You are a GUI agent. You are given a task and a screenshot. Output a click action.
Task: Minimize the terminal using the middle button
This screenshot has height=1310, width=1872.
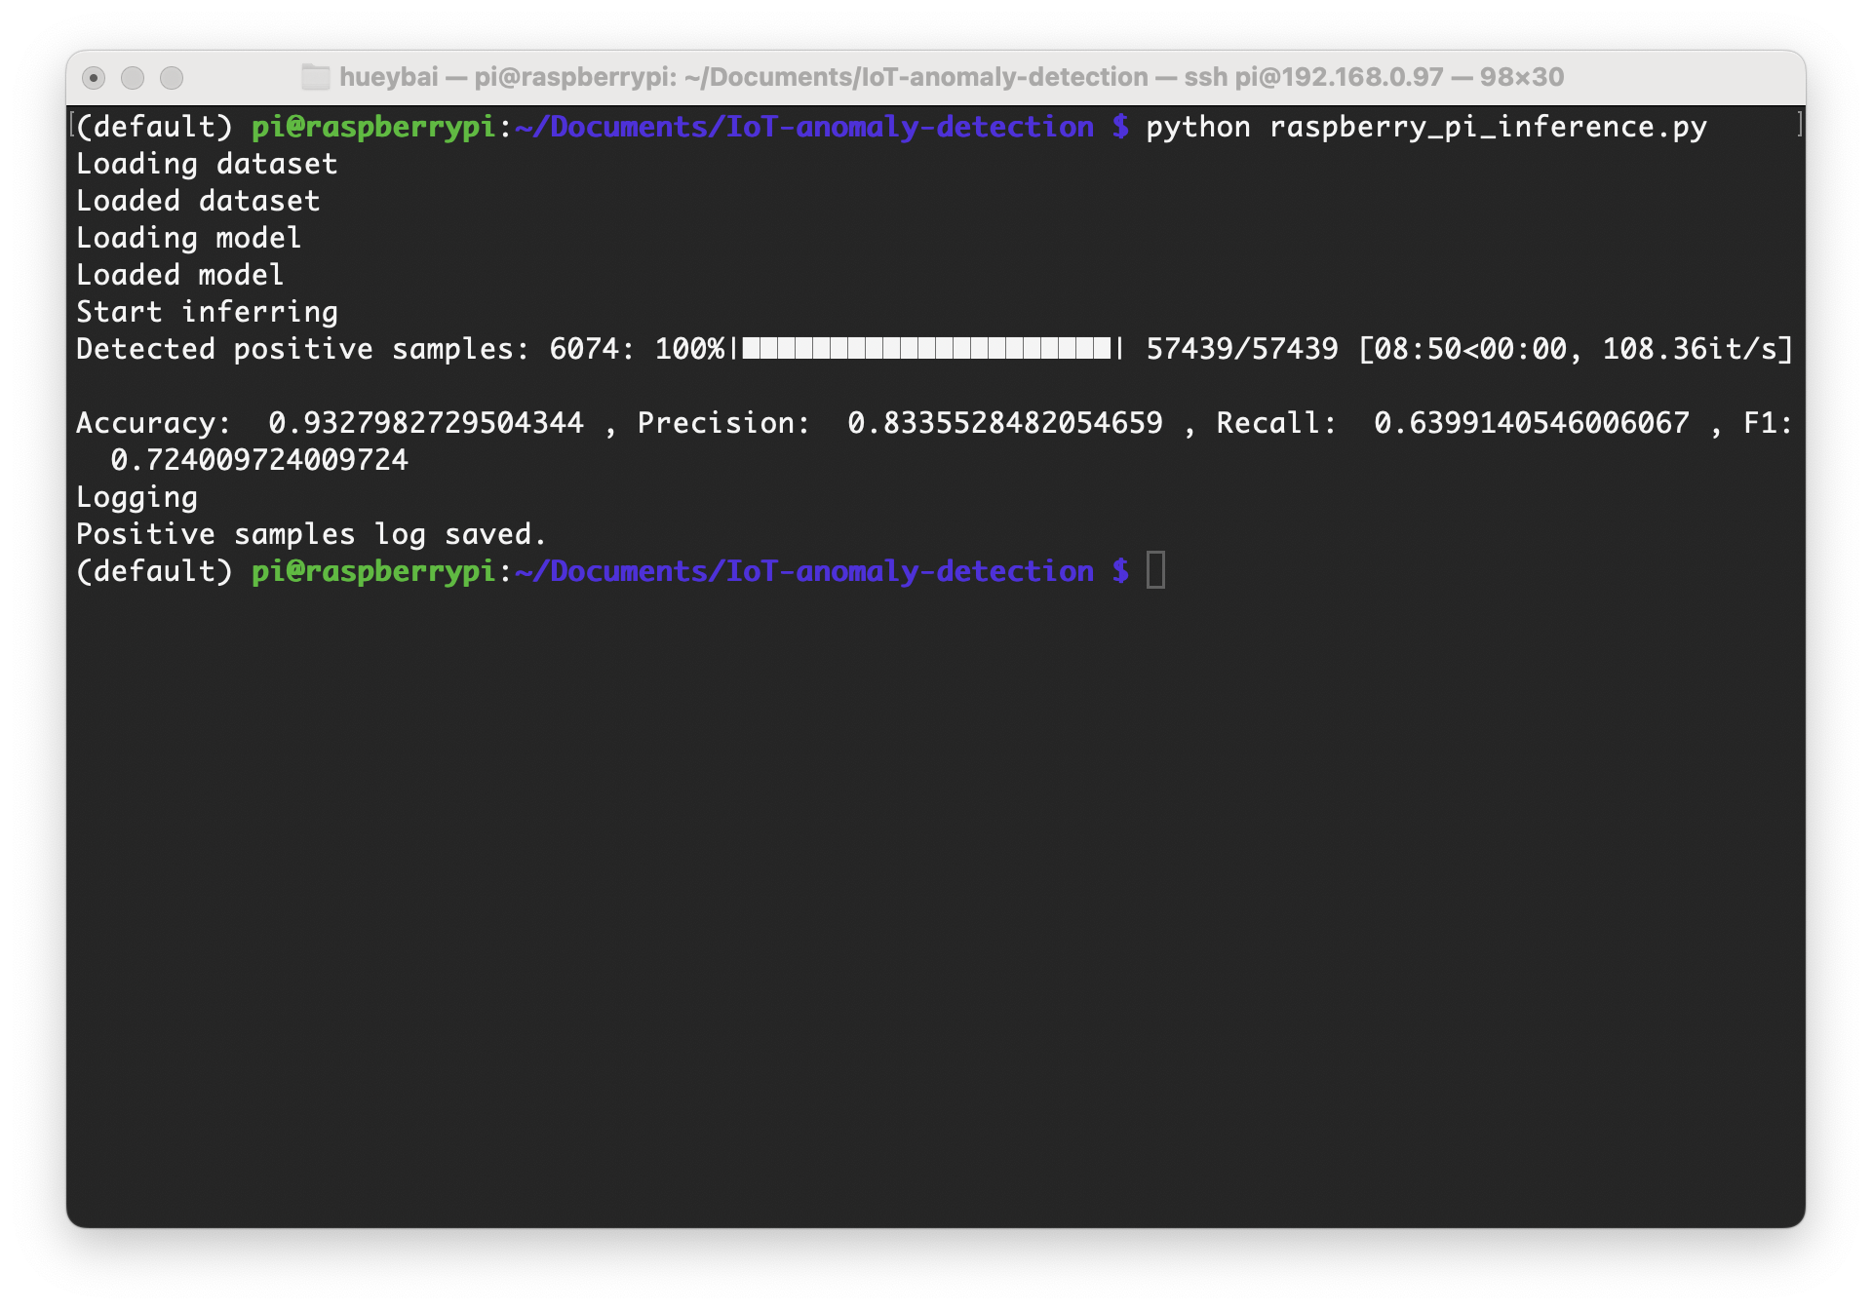tap(133, 77)
